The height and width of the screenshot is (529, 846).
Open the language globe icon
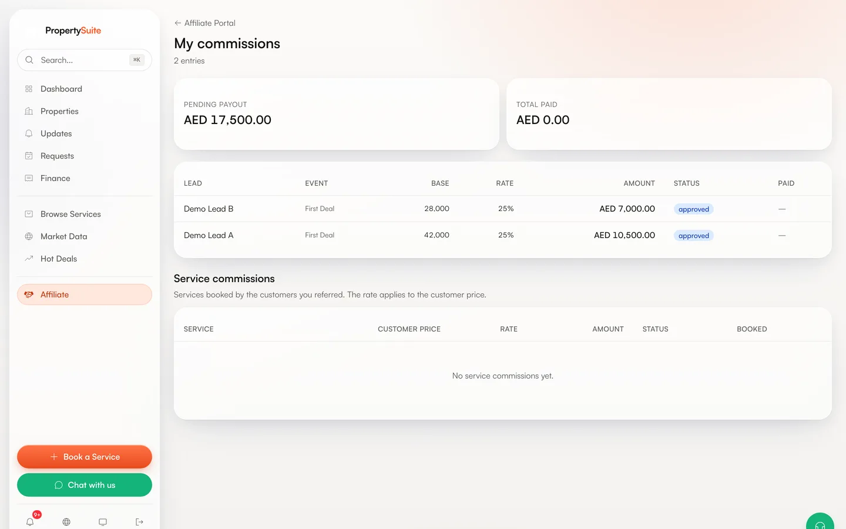(66, 522)
